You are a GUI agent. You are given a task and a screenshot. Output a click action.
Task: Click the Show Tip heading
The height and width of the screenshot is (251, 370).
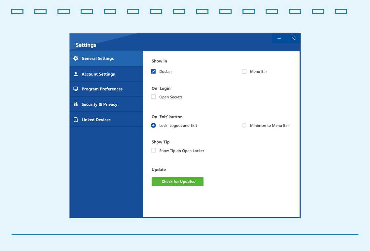pos(161,142)
